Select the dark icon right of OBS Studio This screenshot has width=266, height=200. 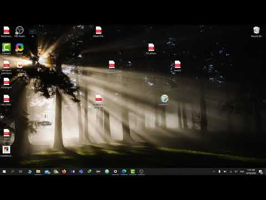coord(33,32)
